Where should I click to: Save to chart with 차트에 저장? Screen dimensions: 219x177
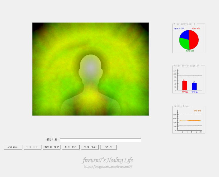[52, 147]
